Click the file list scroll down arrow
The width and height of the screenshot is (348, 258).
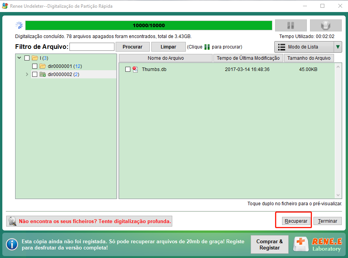pos(338,195)
